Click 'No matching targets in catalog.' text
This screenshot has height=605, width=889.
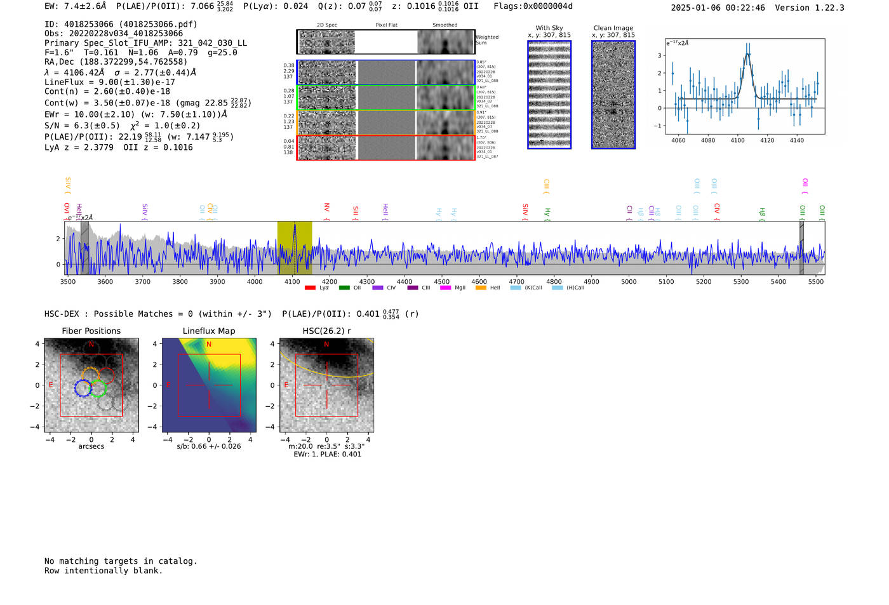pos(121,561)
